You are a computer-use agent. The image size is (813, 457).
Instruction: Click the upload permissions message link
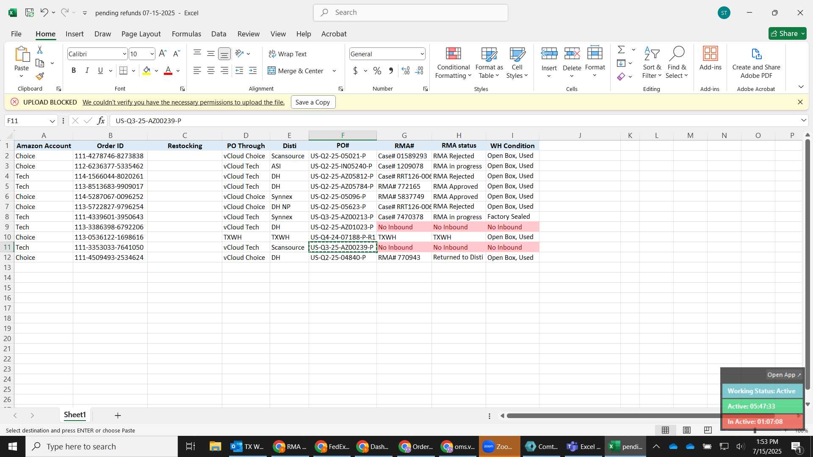[x=183, y=102]
